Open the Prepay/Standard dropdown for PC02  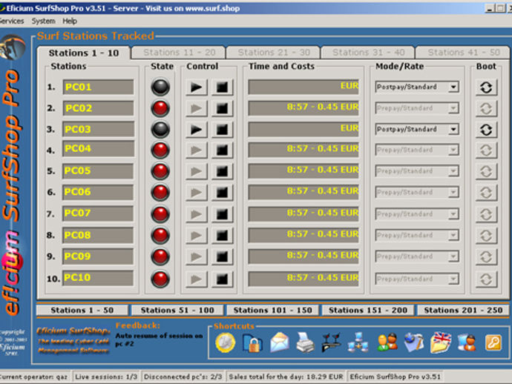(x=417, y=108)
